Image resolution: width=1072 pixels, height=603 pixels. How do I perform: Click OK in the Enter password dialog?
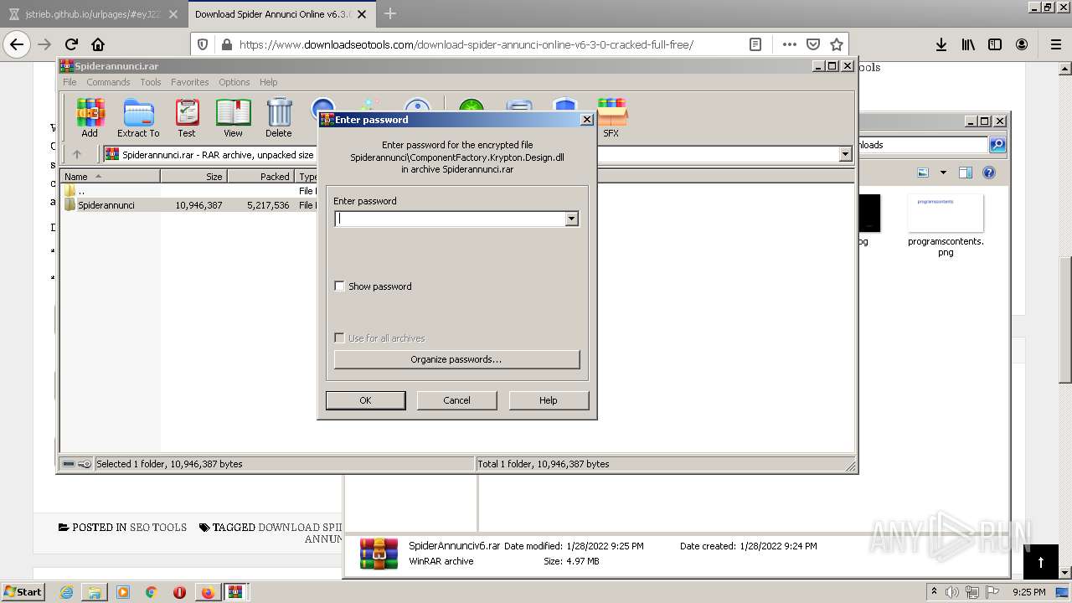pos(365,400)
